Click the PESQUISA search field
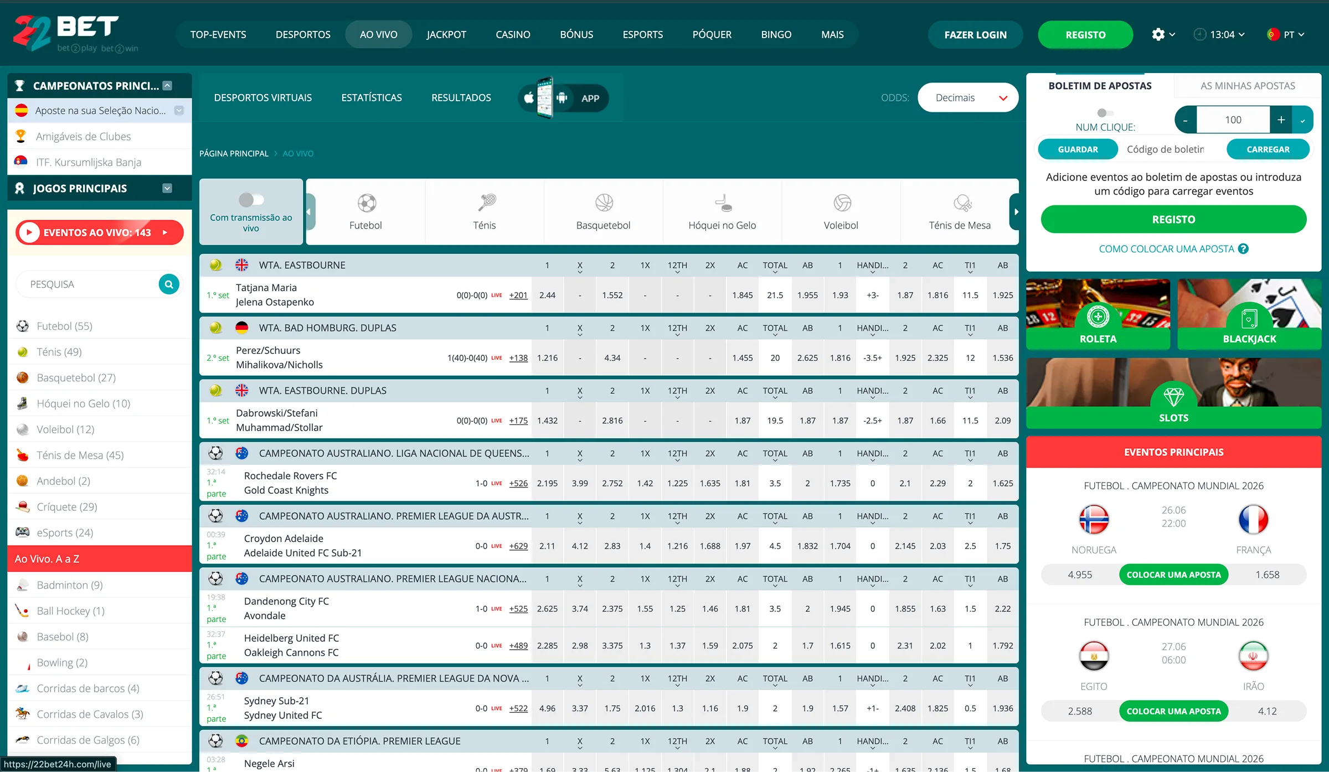This screenshot has height=772, width=1329. click(x=89, y=284)
